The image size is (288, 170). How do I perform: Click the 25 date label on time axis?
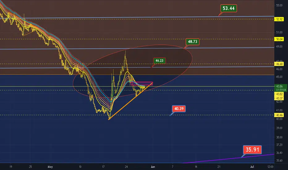click(30, 167)
